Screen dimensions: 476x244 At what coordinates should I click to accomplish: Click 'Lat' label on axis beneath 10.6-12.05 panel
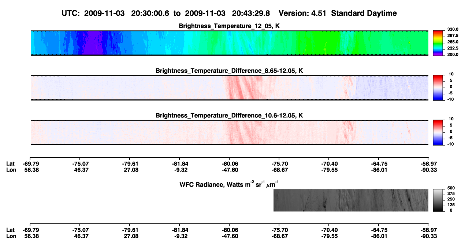(10, 163)
